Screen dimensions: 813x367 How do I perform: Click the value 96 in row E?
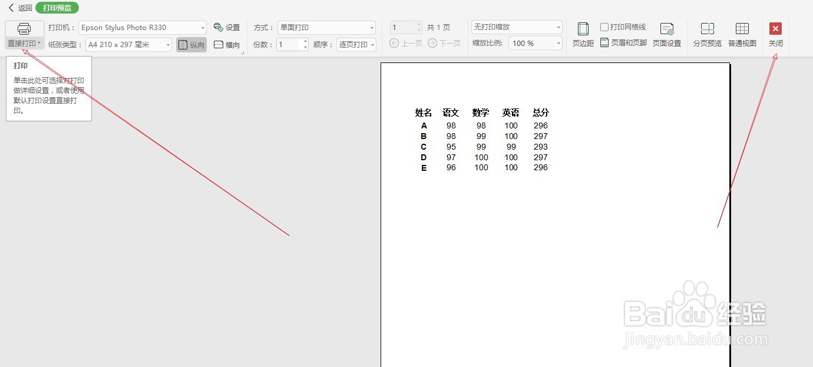pyautogui.click(x=451, y=167)
